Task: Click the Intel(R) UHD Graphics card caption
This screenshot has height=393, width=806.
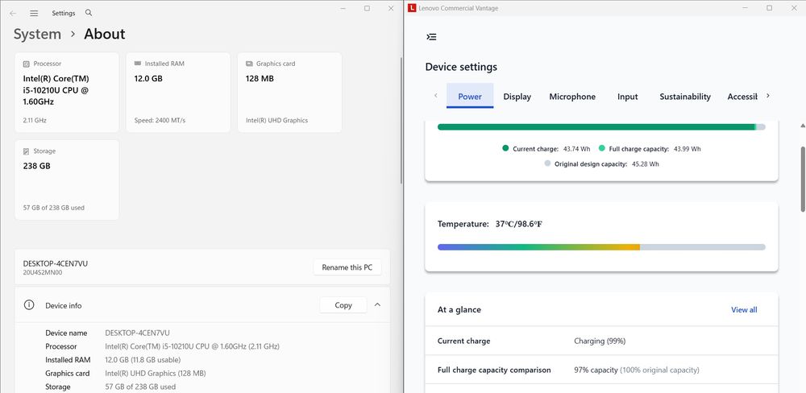Action: pyautogui.click(x=276, y=120)
